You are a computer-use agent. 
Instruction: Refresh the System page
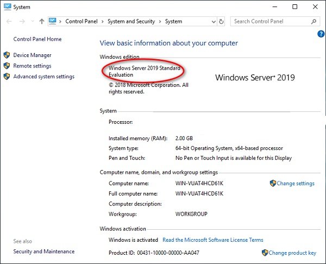coord(221,21)
